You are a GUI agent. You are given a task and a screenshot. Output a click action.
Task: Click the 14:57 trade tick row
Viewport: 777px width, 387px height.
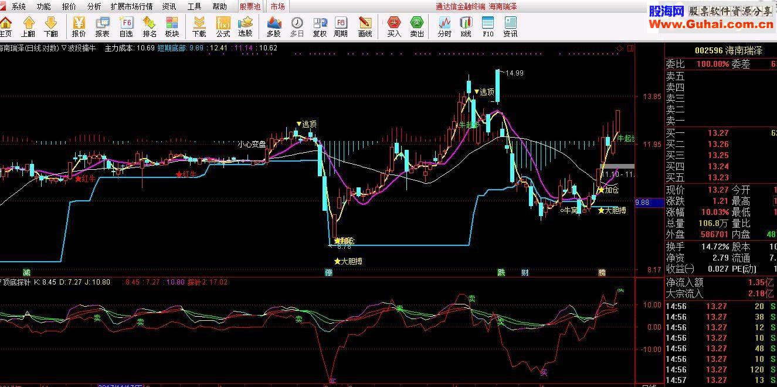(x=721, y=381)
